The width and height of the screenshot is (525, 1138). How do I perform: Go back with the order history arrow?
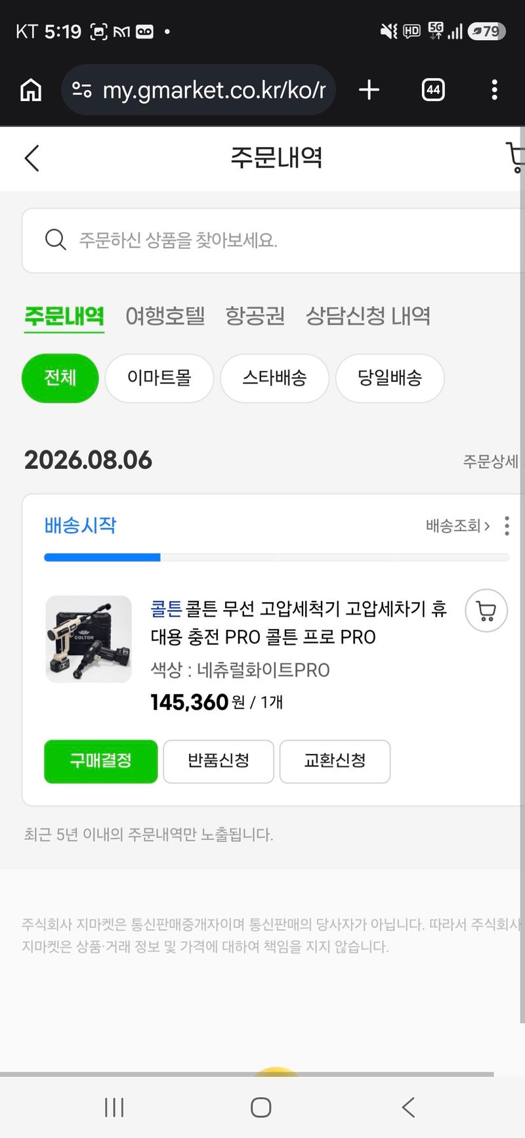tap(31, 158)
